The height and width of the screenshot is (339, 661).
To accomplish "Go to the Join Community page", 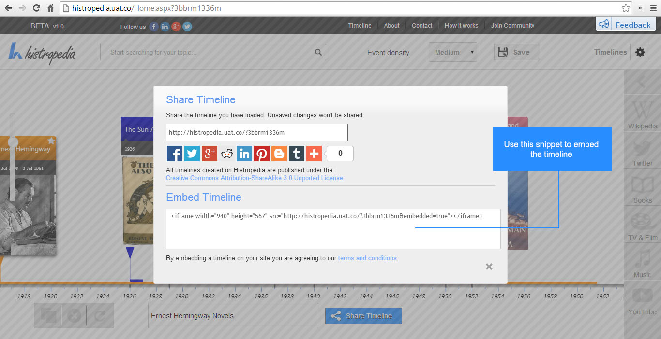I will (512, 26).
